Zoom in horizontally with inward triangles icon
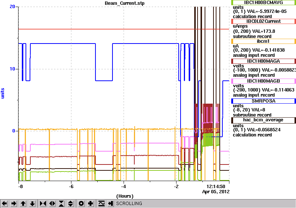Viewport: 296px width, 208px height. [x=43, y=204]
